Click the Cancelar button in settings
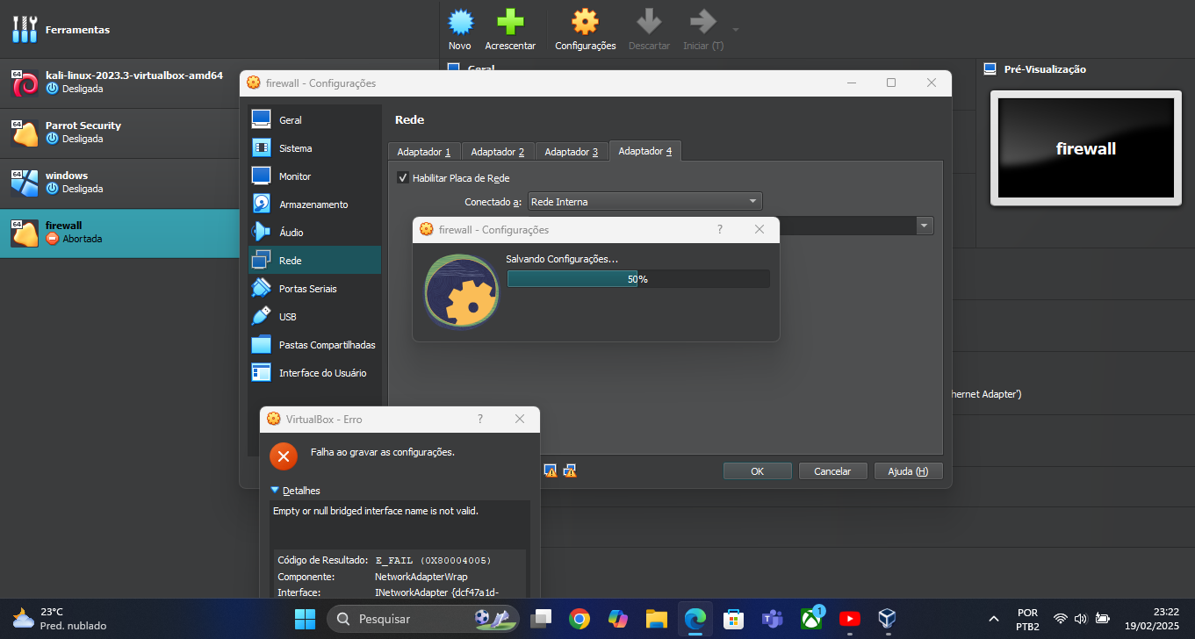Screen dimensions: 1195x639 (832, 471)
